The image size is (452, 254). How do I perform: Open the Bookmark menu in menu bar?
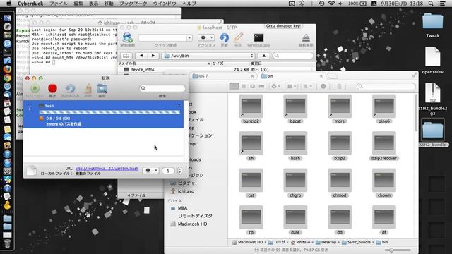(x=133, y=4)
